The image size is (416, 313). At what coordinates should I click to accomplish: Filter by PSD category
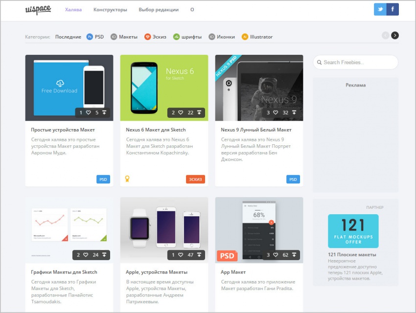point(95,37)
